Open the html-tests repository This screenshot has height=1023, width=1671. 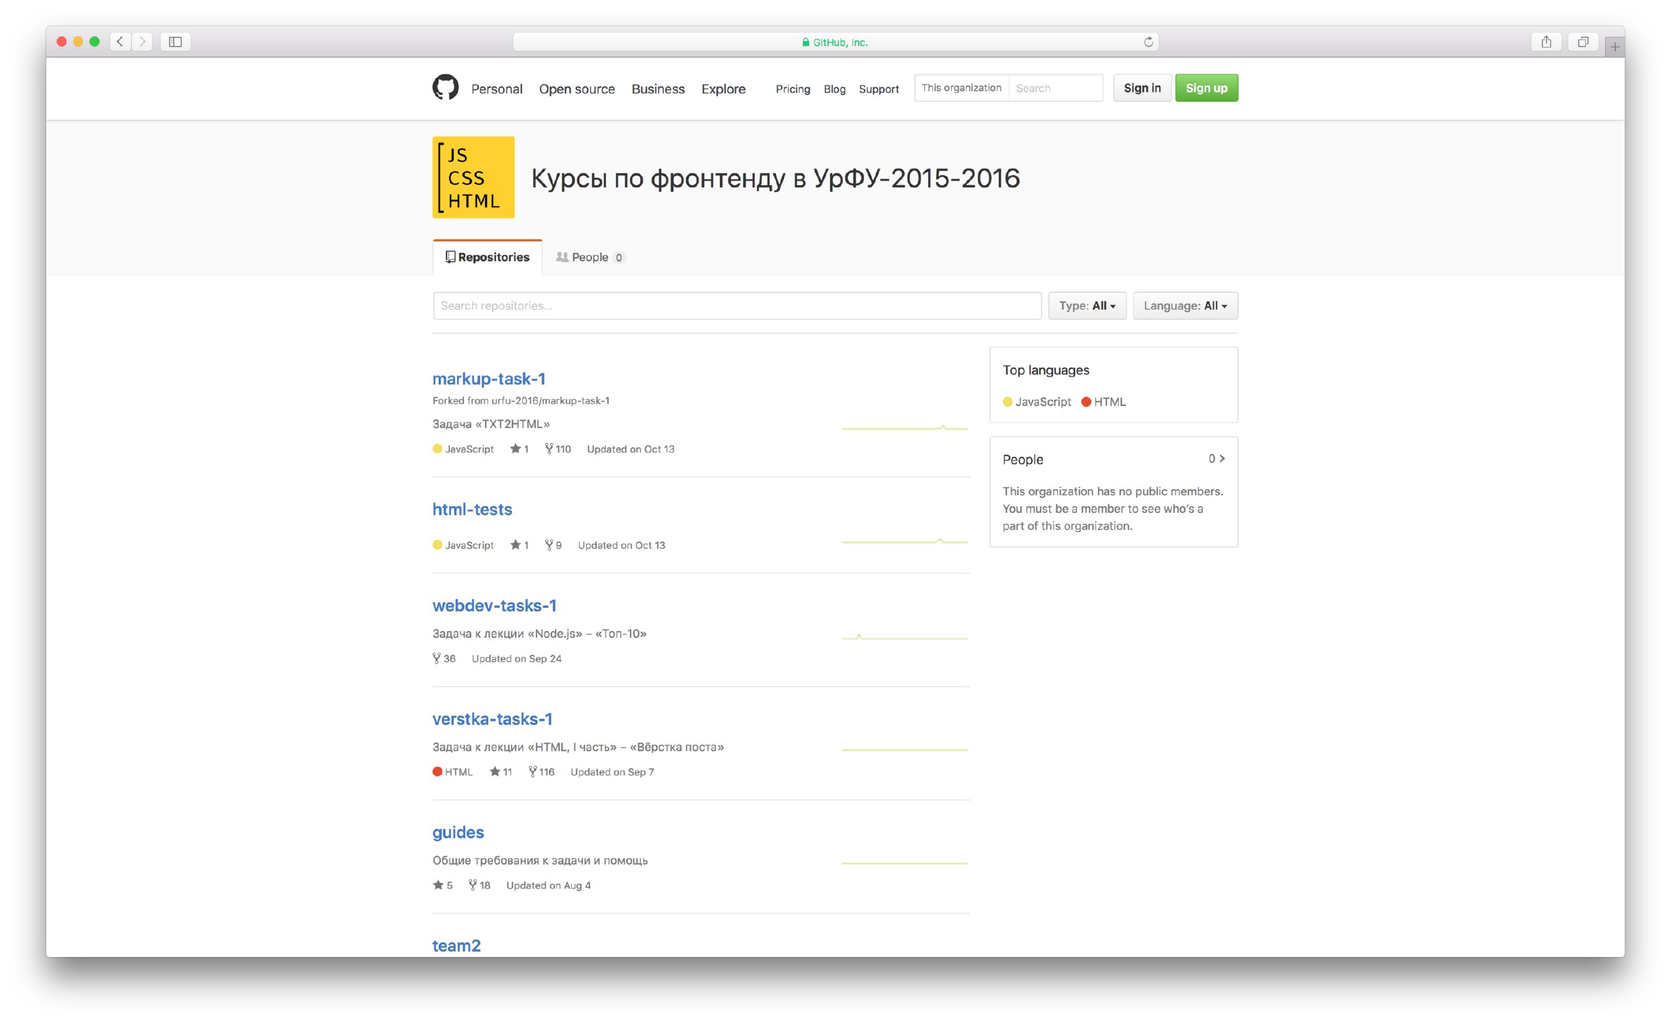coord(472,509)
